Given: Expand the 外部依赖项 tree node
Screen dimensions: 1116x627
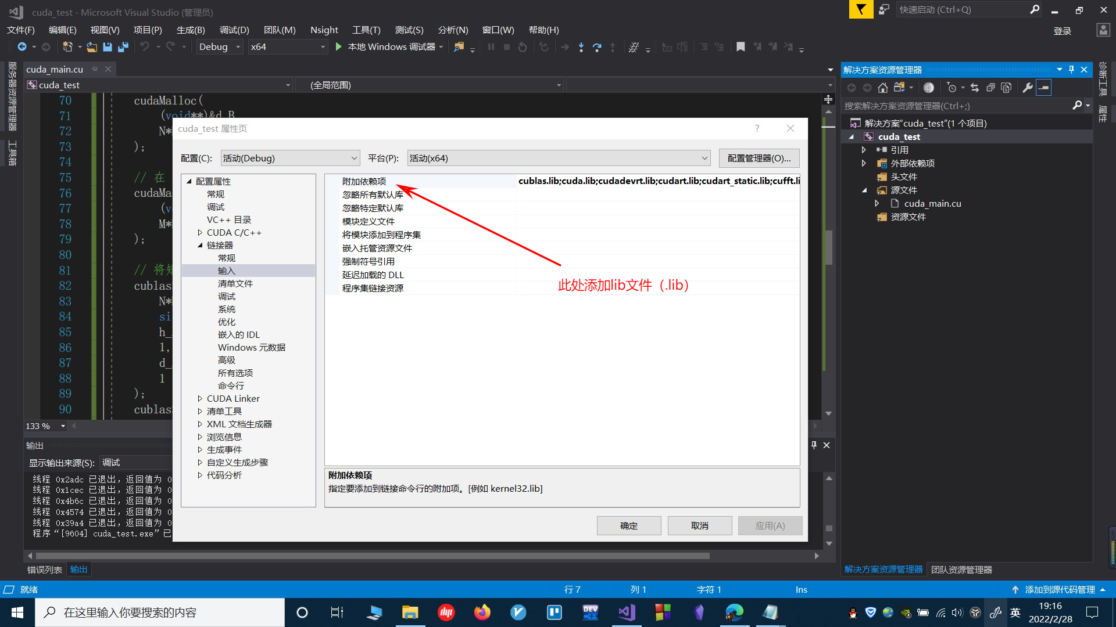Looking at the screenshot, I should [864, 163].
